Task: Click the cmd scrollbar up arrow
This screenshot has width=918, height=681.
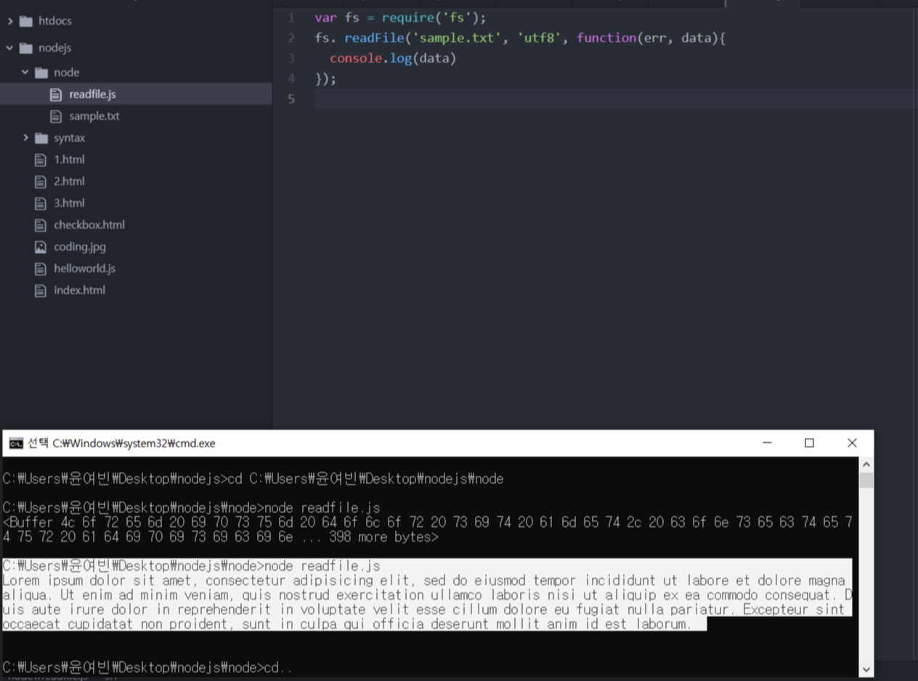Action: coord(866,465)
